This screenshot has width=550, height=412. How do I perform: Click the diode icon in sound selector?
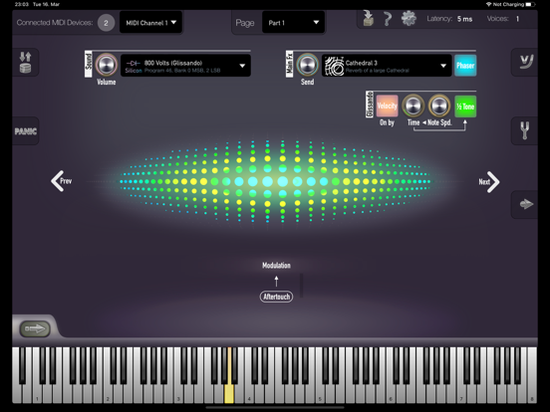point(134,63)
